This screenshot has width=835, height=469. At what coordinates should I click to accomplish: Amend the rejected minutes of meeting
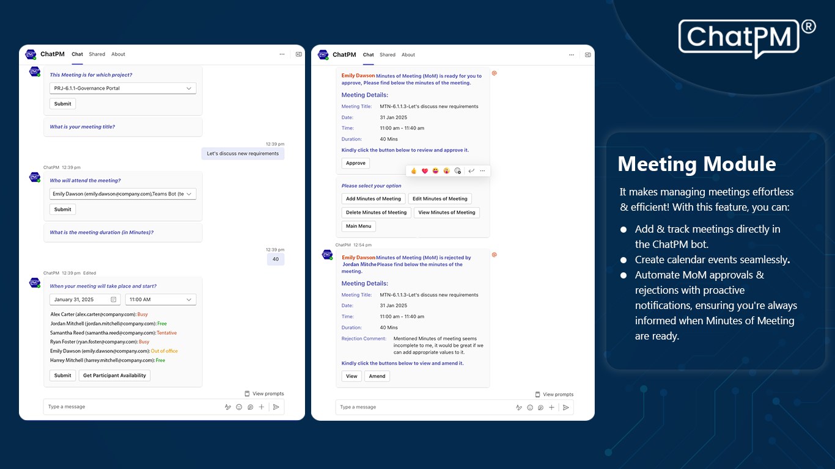pyautogui.click(x=377, y=376)
